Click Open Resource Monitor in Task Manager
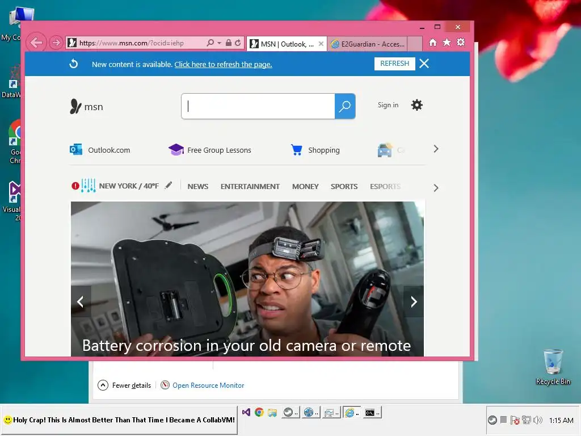Image resolution: width=581 pixels, height=436 pixels. point(203,385)
